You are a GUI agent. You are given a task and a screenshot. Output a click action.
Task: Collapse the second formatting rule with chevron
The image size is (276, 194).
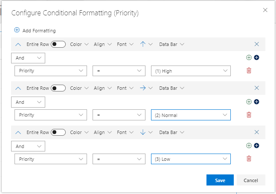pyautogui.click(x=18, y=88)
